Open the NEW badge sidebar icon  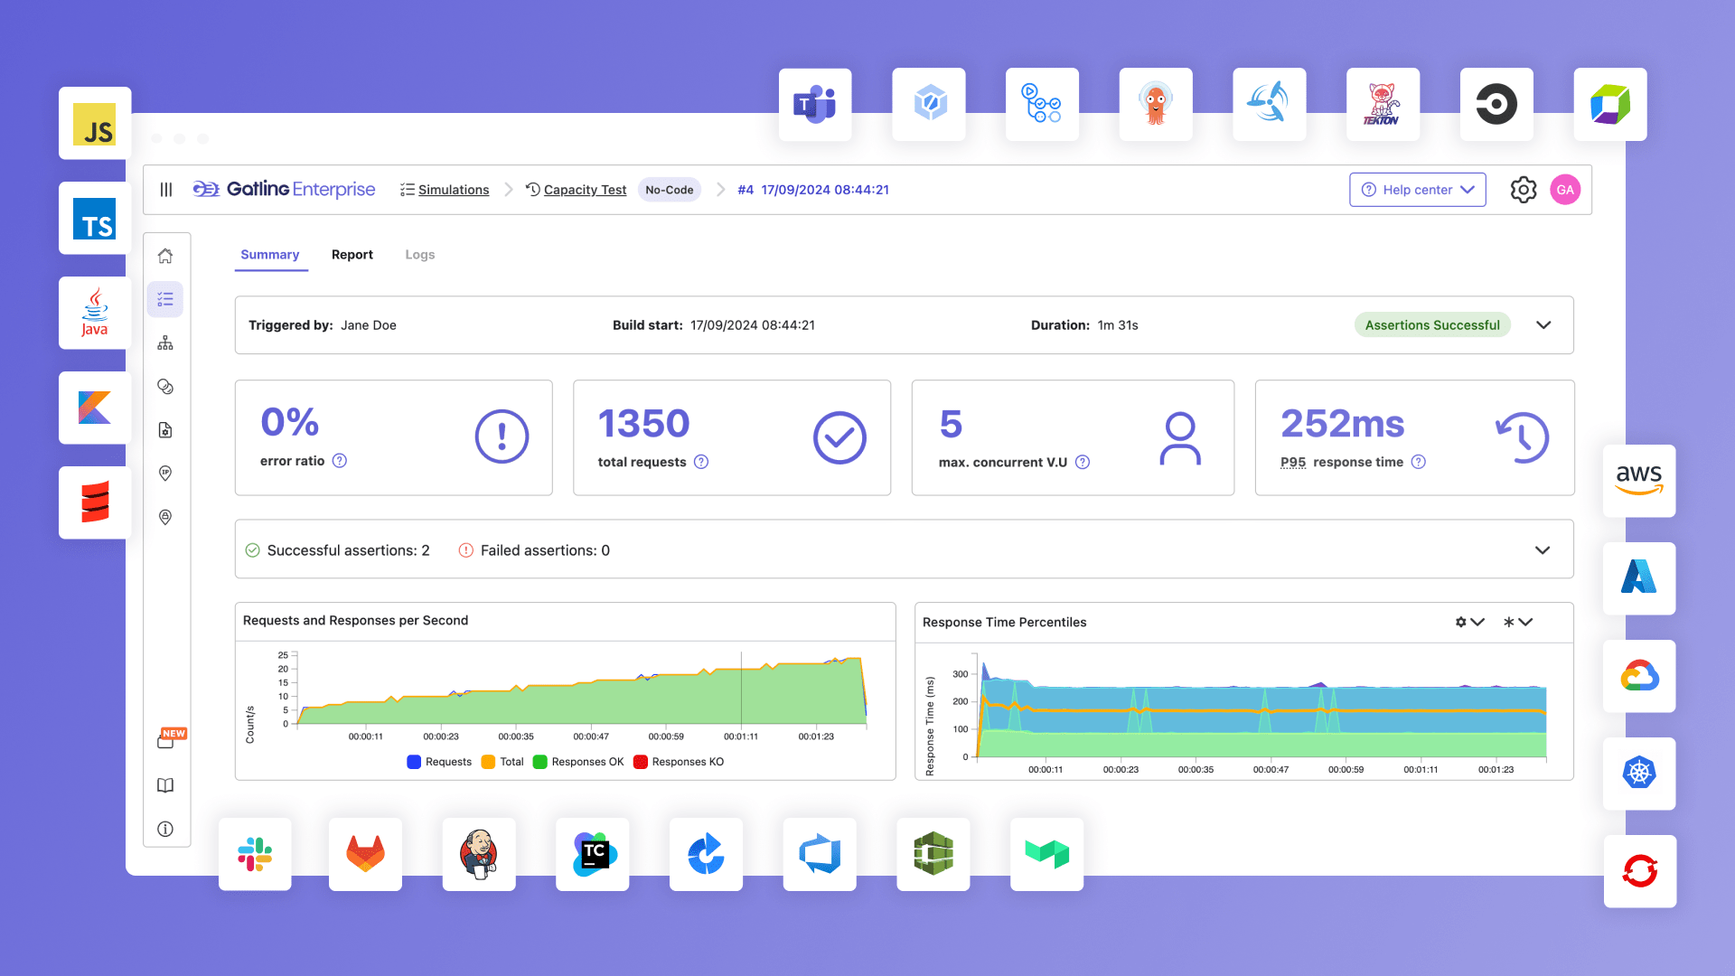pos(171,738)
